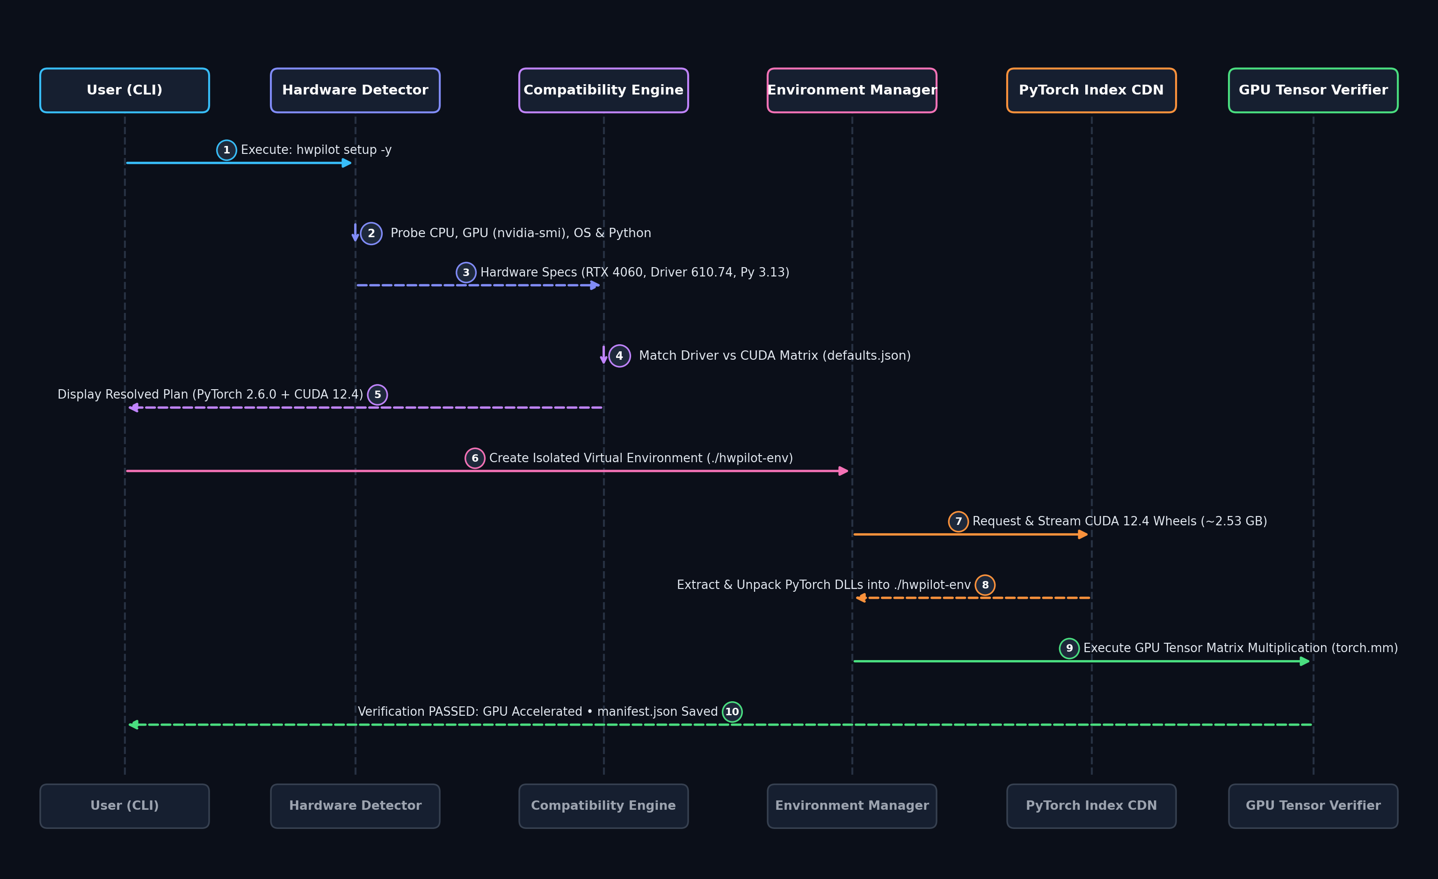Click the "Execute: hwpilot setup -y" message label
This screenshot has height=879, width=1438.
(x=316, y=150)
